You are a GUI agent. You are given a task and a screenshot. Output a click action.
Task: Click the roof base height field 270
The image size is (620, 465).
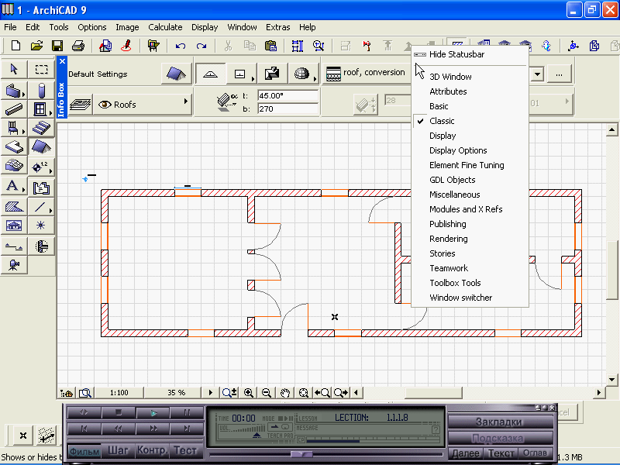(288, 108)
